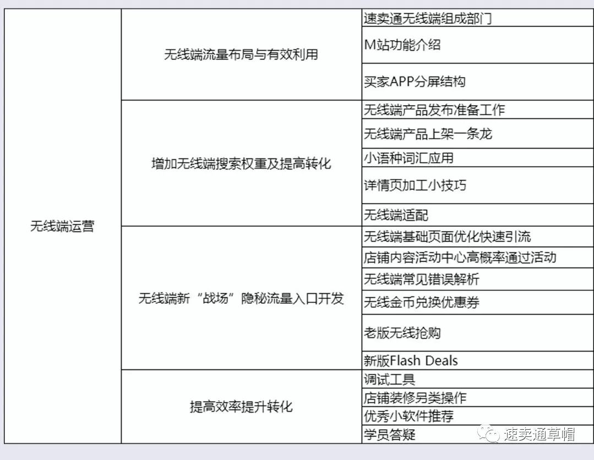Select the 增加无线端搜索权重及提高转化 cell
Viewport: 594px width, 460px height.
(241, 163)
